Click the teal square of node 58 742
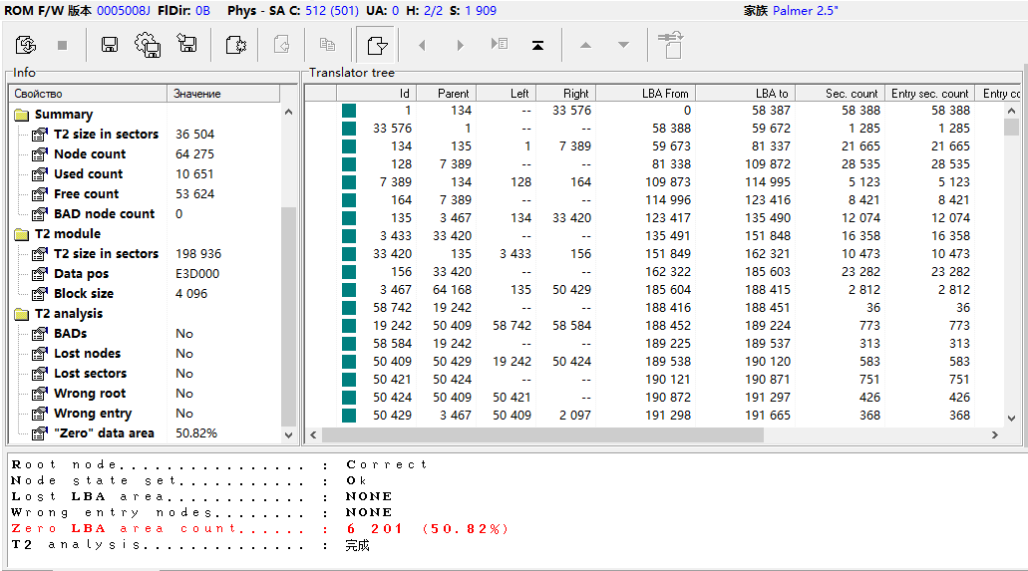Viewport: 1028px width, 571px height. point(349,308)
